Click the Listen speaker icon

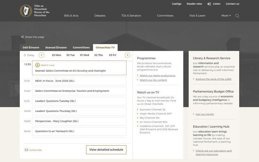(209, 4)
